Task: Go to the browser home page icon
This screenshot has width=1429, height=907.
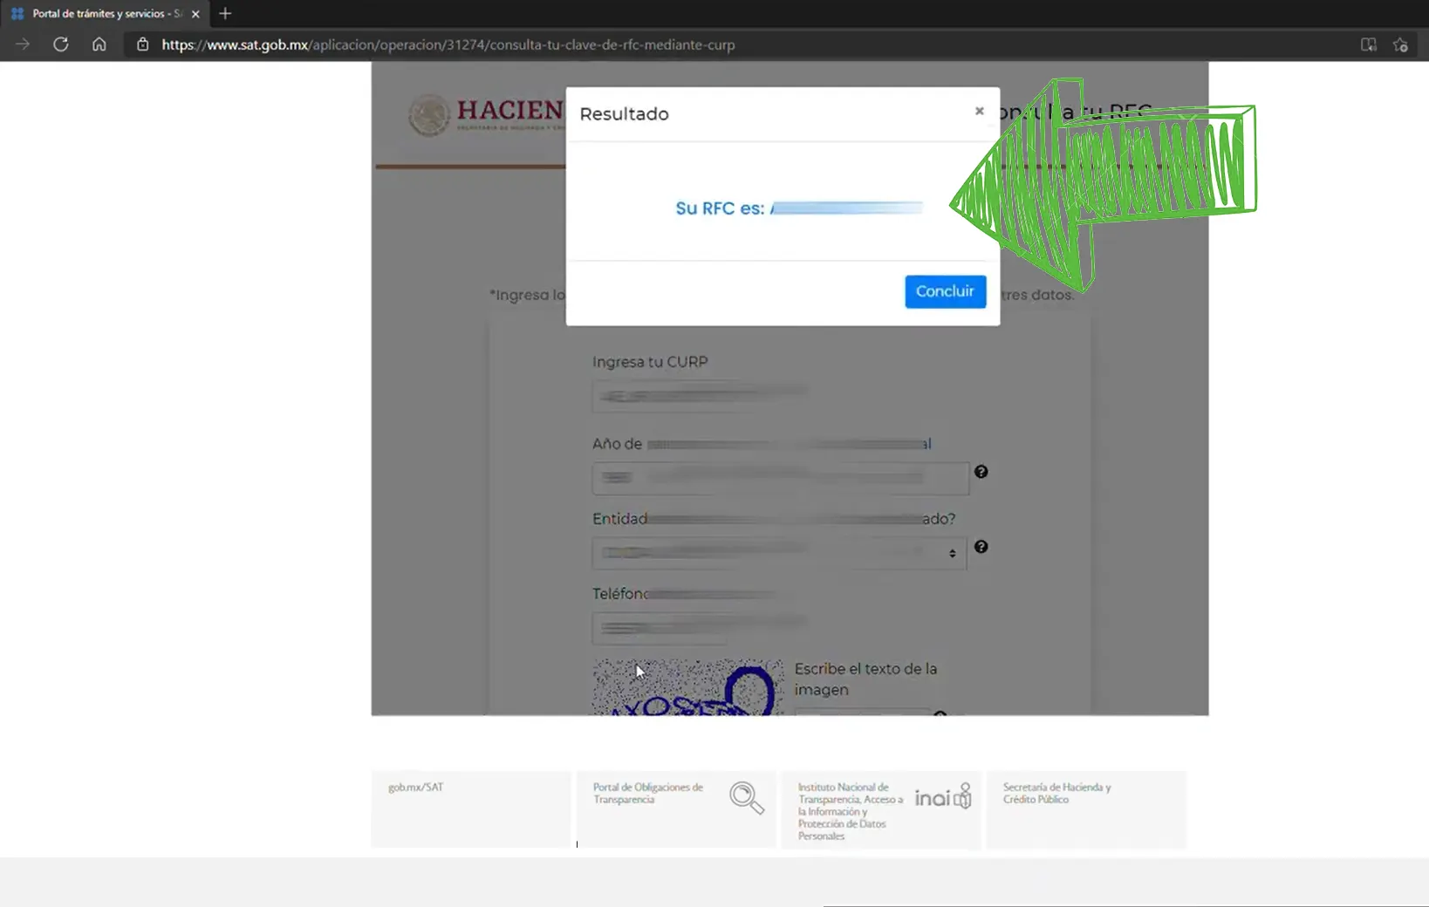Action: (x=99, y=44)
